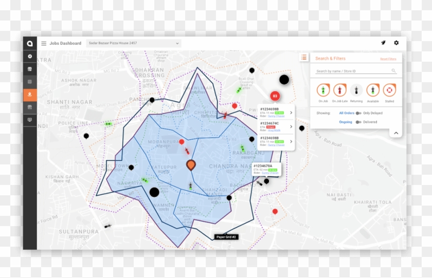Click red pin near Hastings Rd
The image size is (432, 278).
(x=275, y=211)
